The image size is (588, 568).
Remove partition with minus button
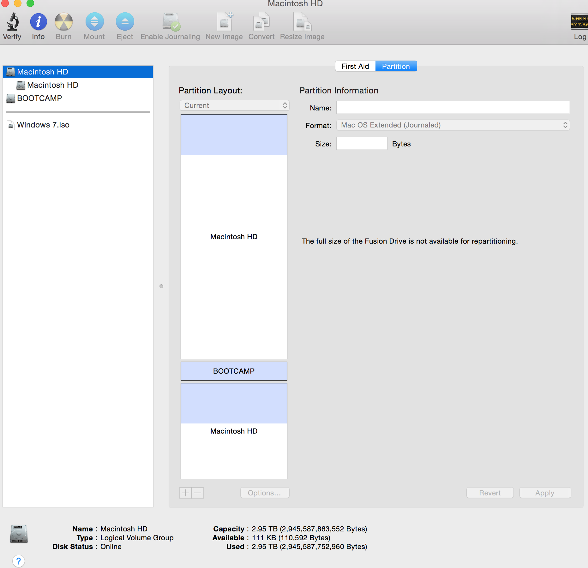[198, 493]
